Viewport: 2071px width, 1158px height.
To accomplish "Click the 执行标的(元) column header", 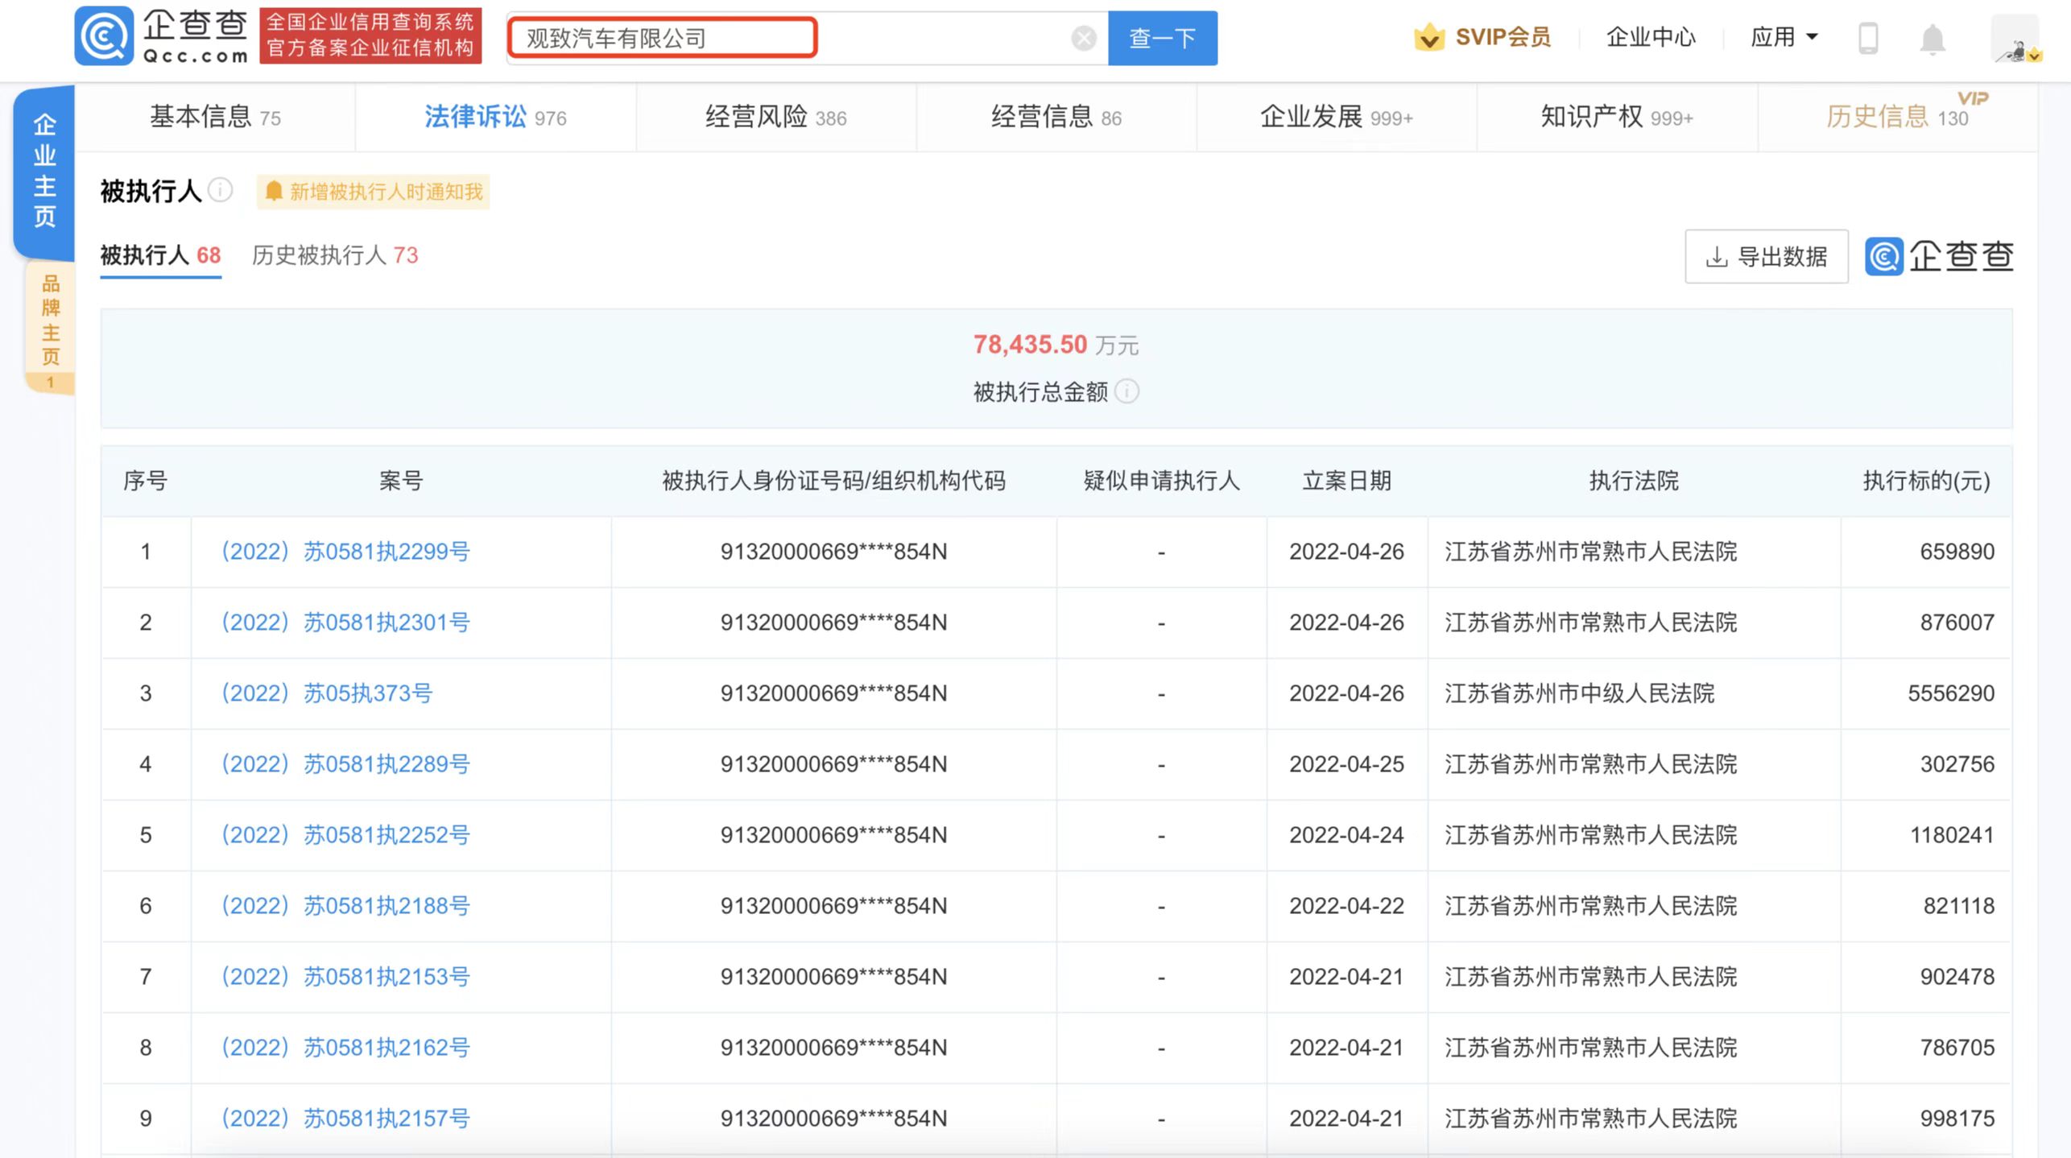I will click(1926, 481).
